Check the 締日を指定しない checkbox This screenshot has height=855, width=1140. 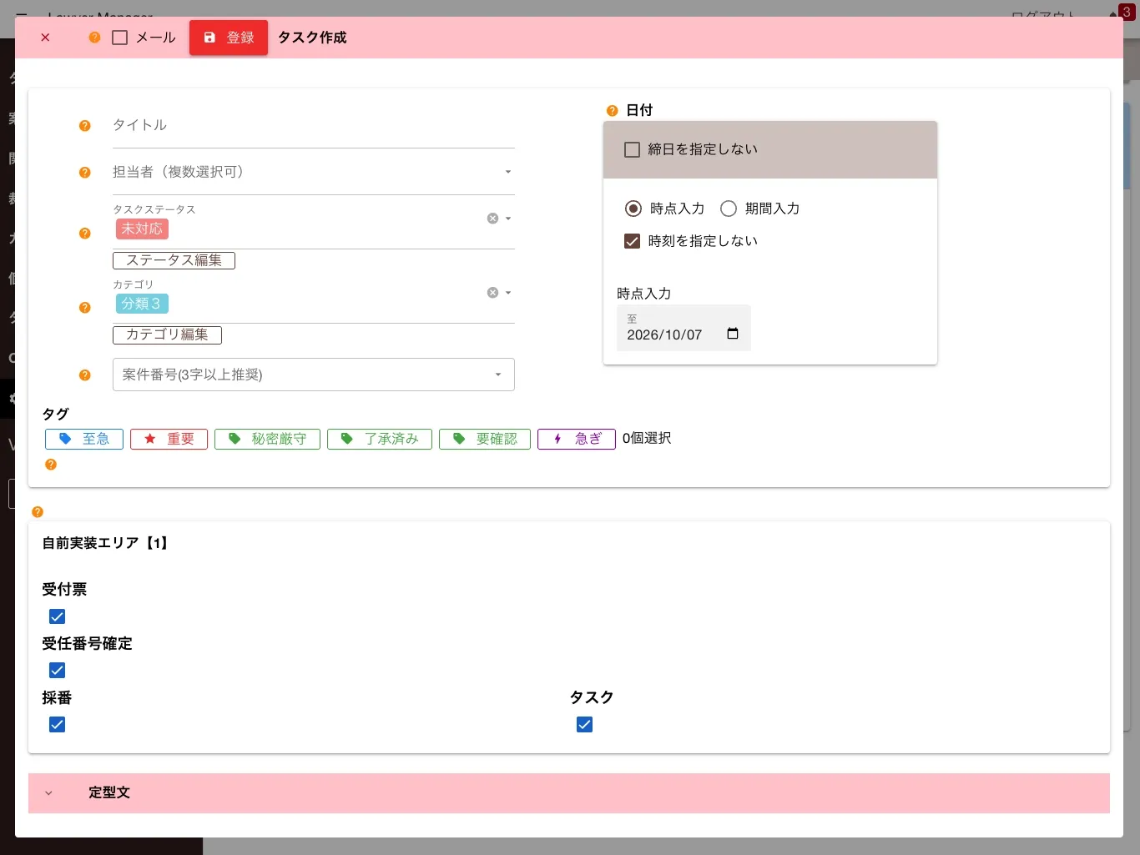(633, 149)
